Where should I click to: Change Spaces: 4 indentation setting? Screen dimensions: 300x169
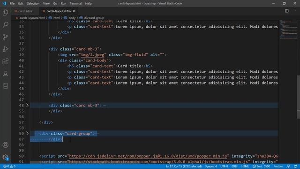coord(211,166)
